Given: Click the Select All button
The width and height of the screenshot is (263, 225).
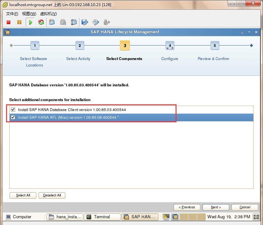Looking at the screenshot, I should tap(23, 195).
